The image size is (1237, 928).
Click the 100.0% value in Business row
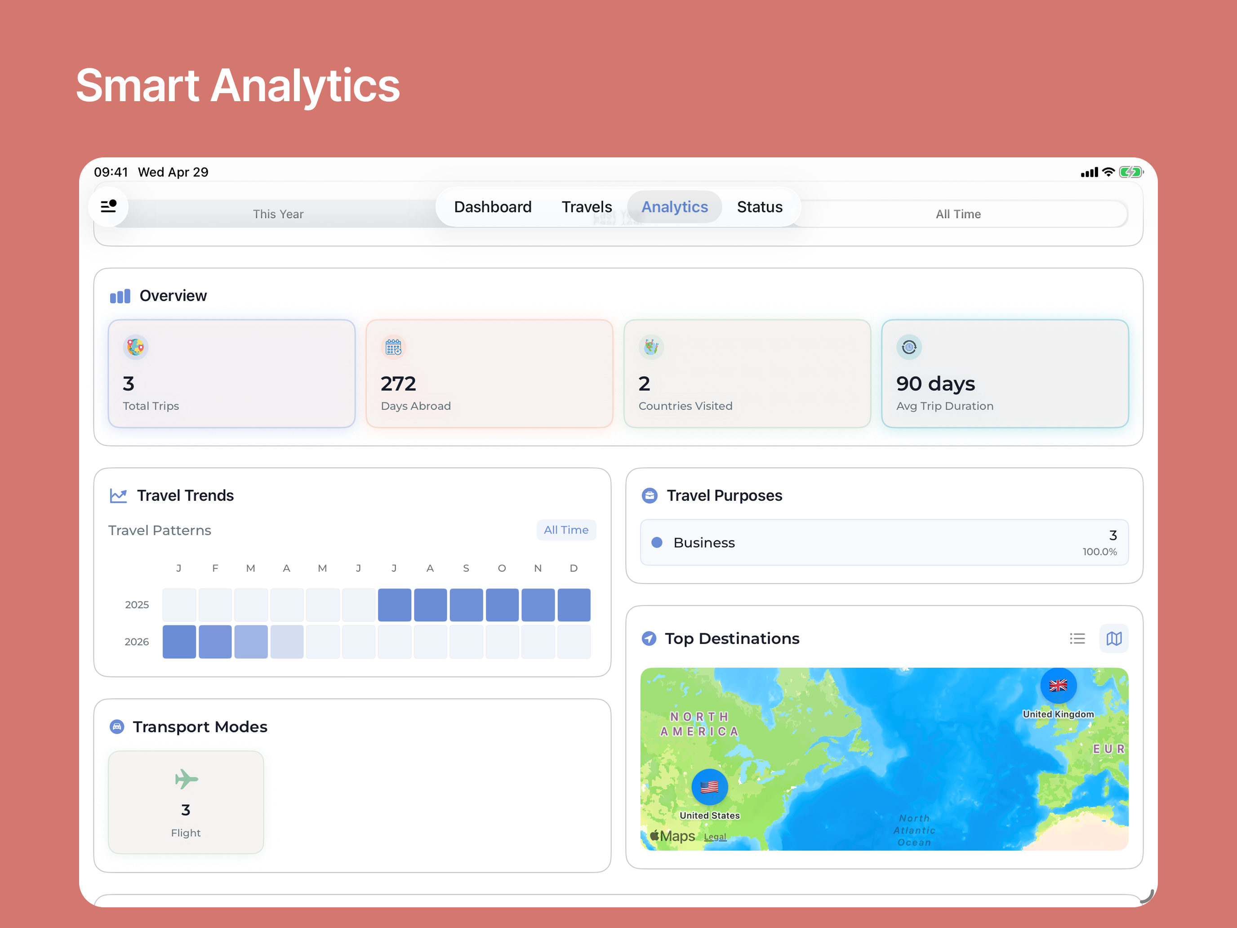click(x=1099, y=552)
